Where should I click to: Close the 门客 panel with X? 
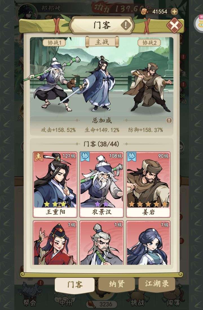174,25
